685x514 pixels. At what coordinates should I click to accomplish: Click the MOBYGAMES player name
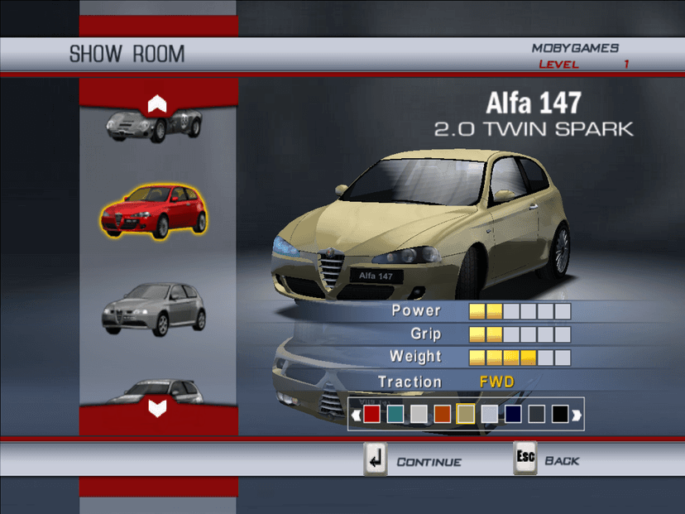tap(575, 48)
